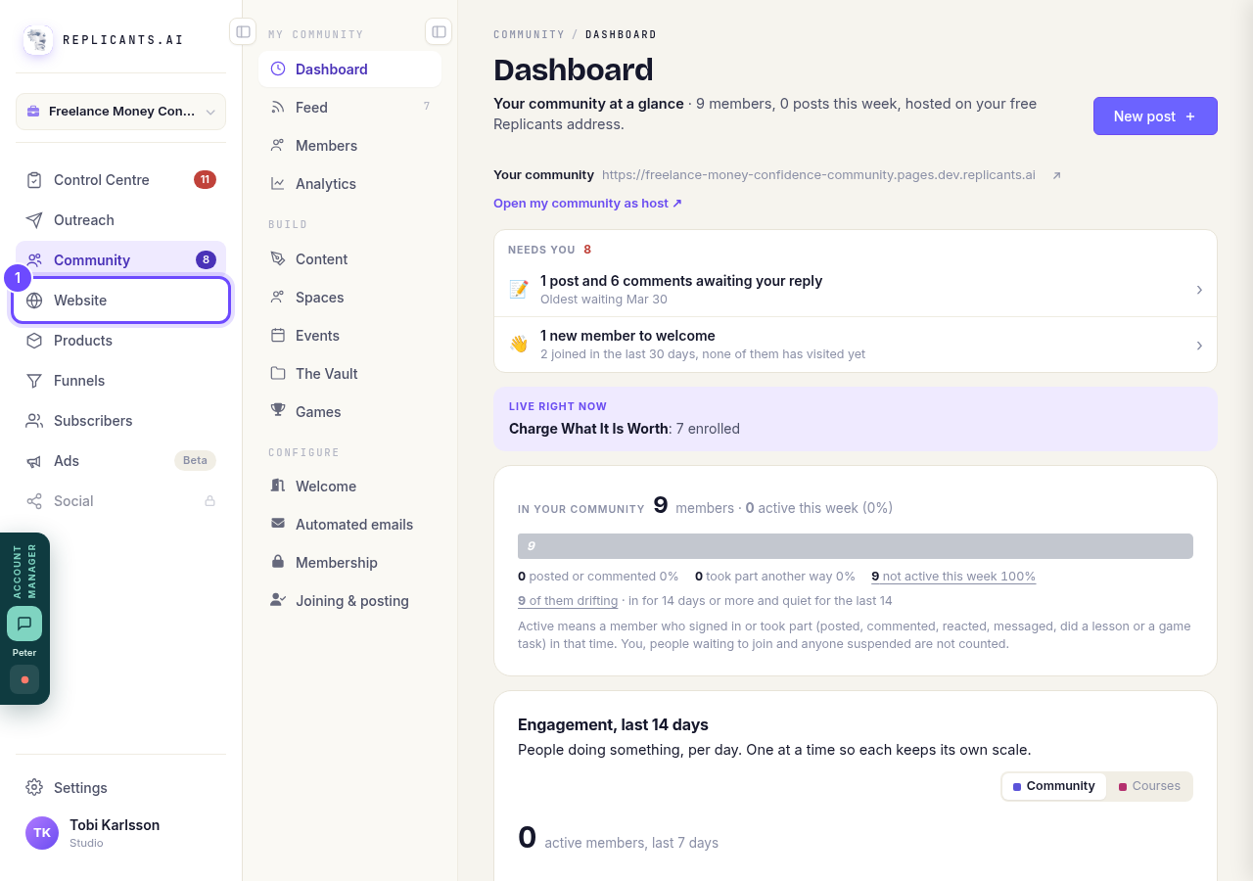Click the grey member activity bar
This screenshot has height=881, width=1253.
click(856, 546)
